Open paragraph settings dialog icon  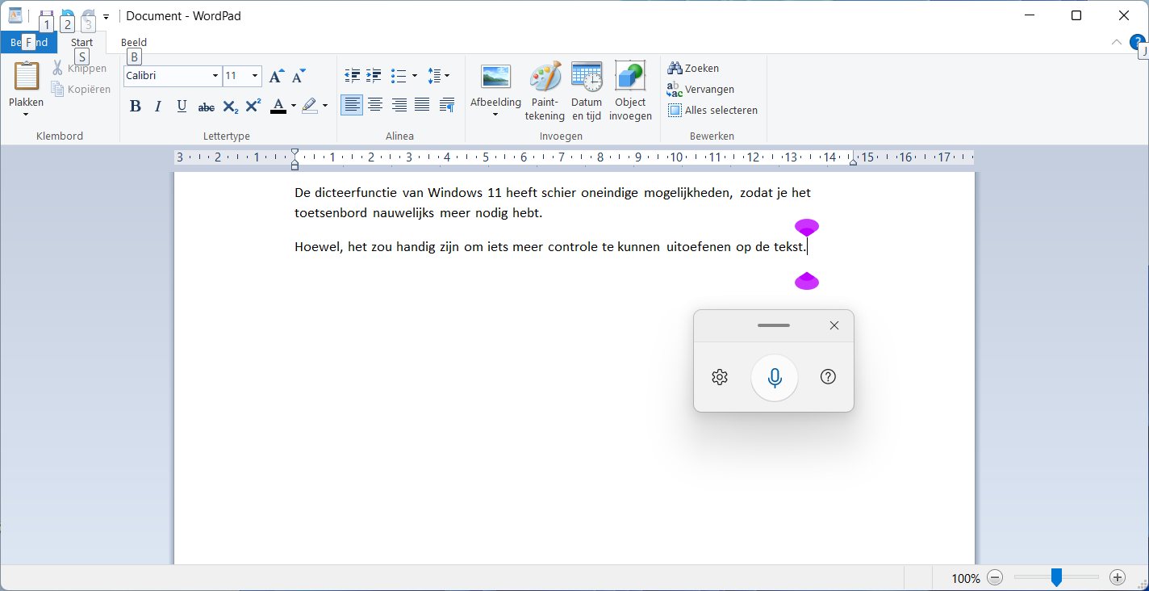pos(447,105)
